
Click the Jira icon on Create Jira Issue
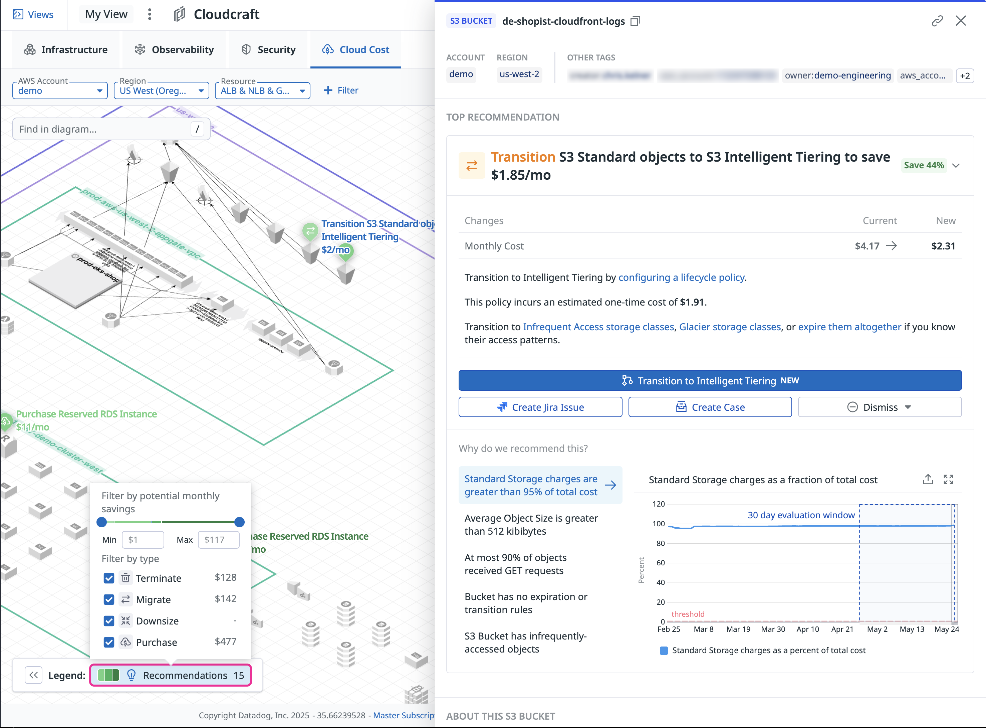[x=502, y=407]
